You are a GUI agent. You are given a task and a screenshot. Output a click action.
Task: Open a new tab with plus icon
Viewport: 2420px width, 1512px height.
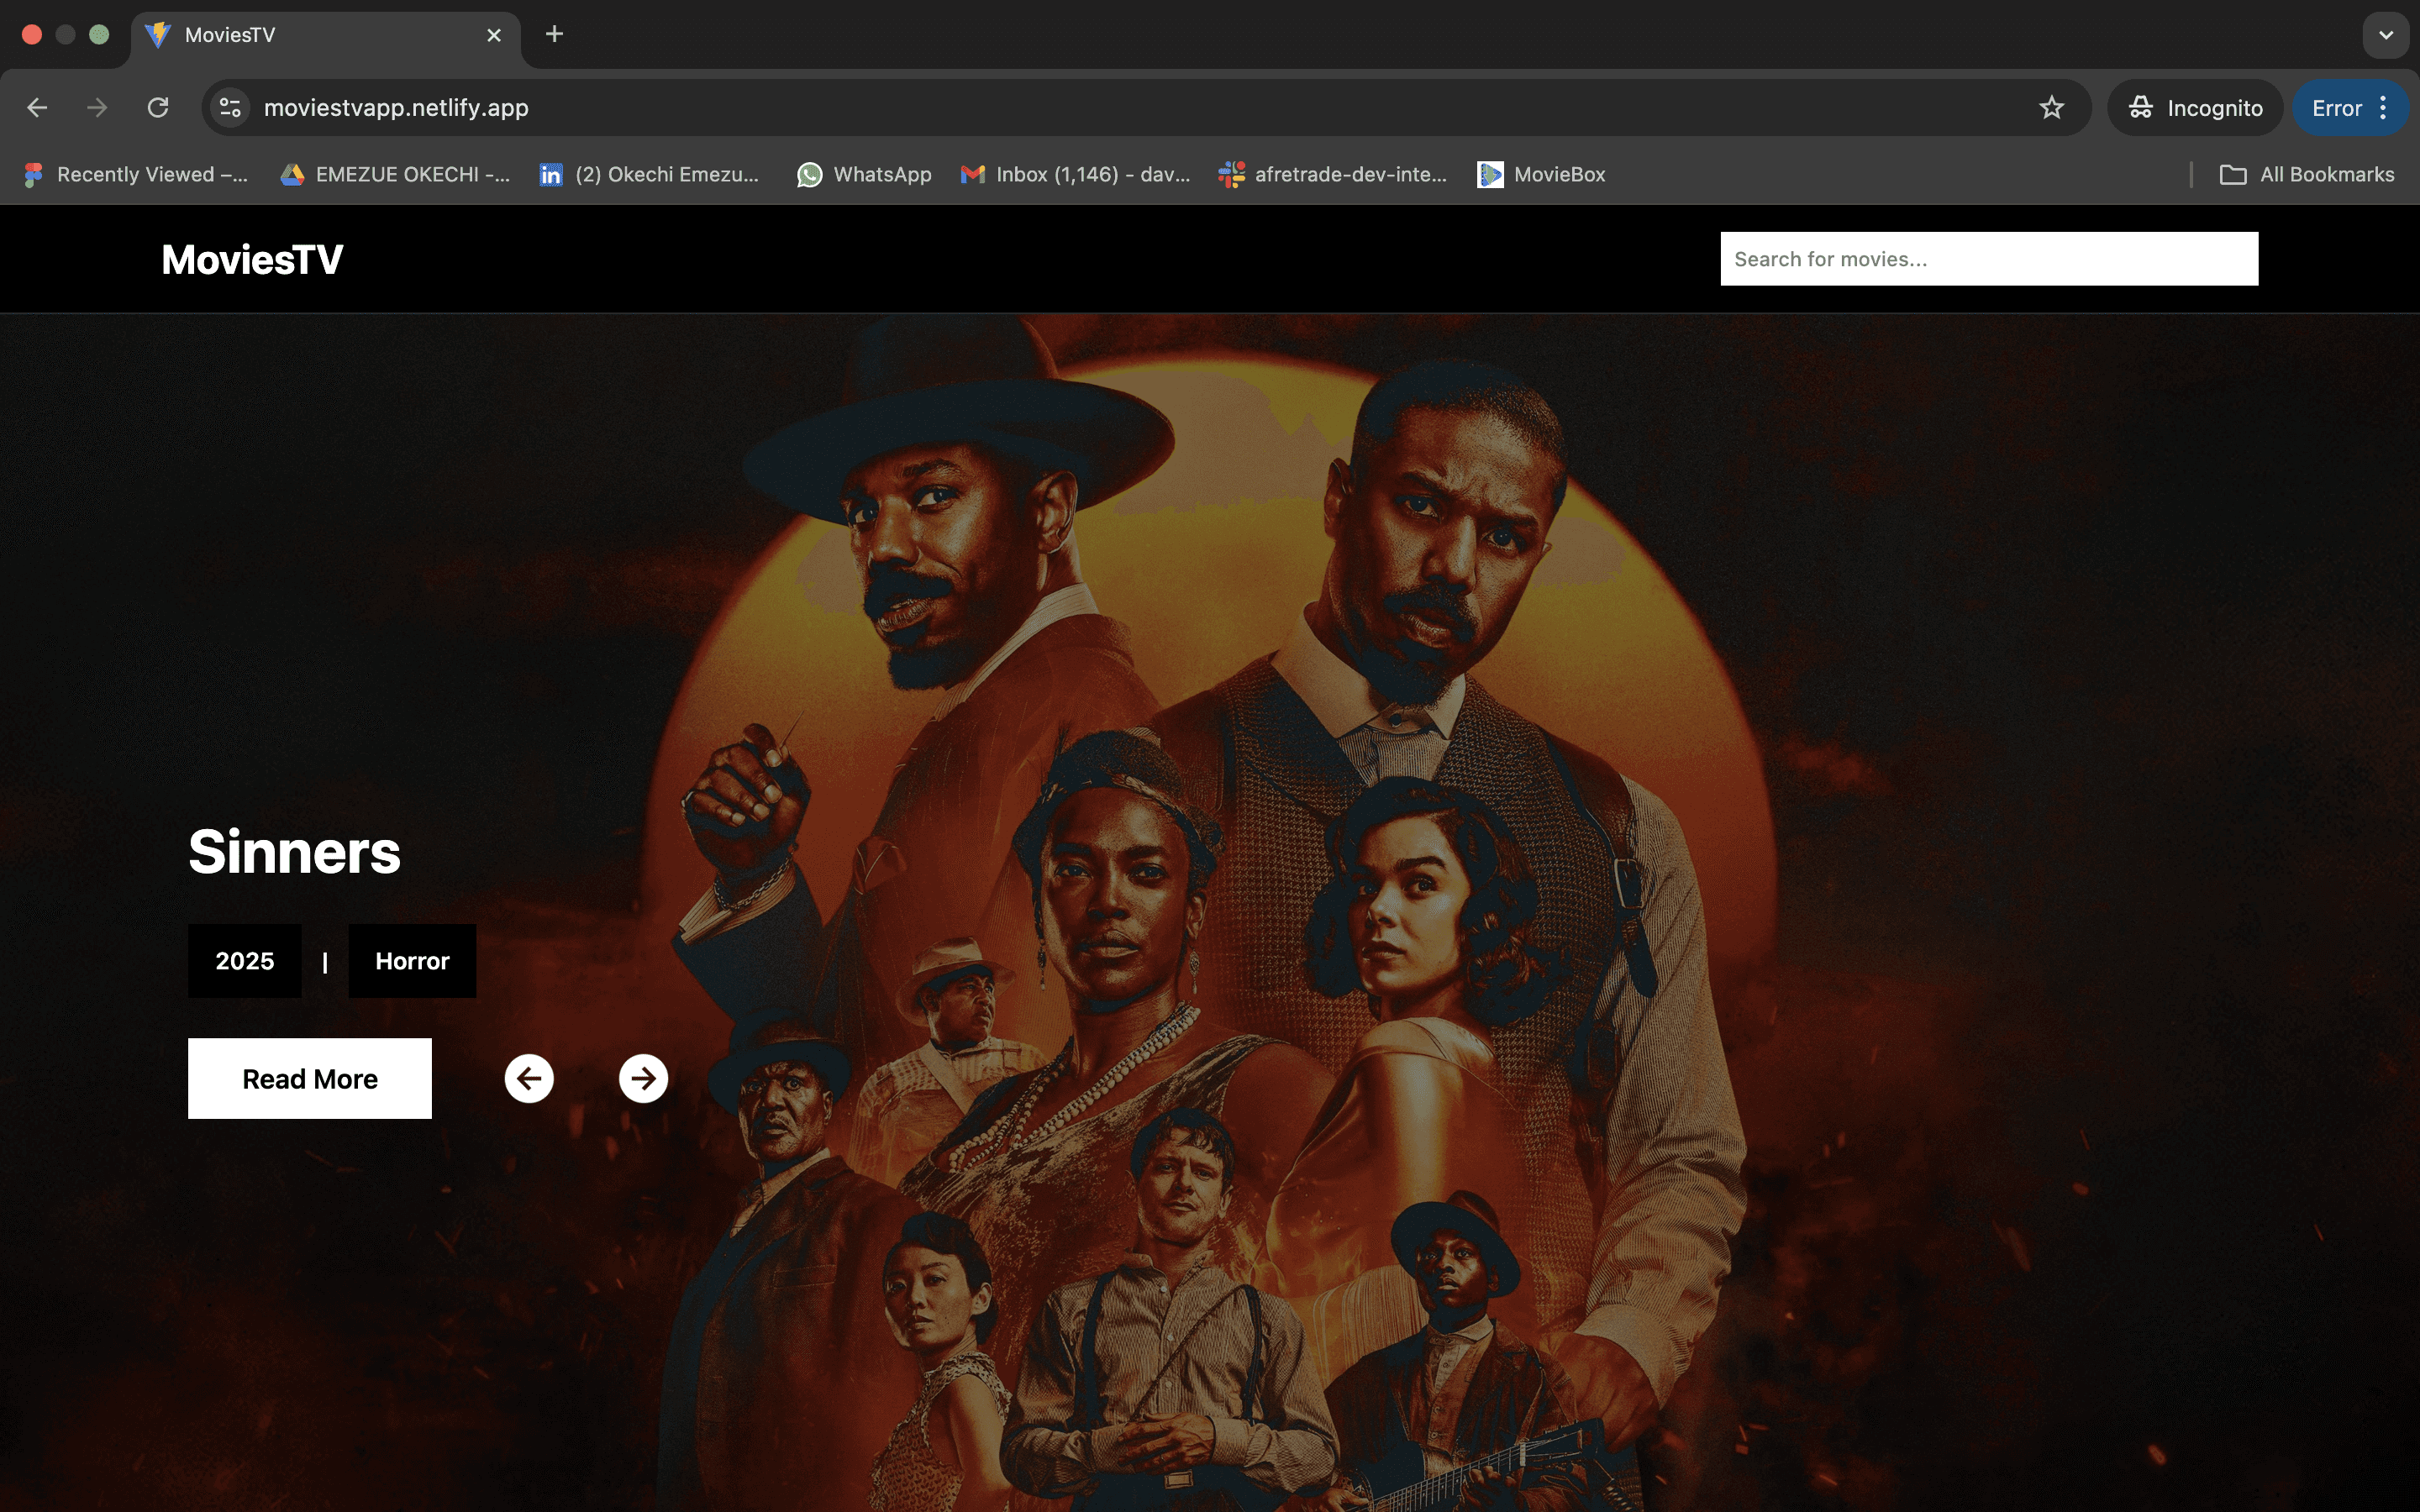[554, 35]
